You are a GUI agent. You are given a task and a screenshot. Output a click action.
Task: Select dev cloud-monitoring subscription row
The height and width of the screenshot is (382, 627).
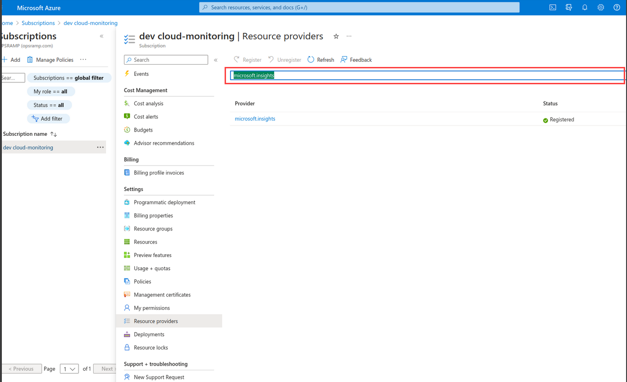tap(53, 147)
